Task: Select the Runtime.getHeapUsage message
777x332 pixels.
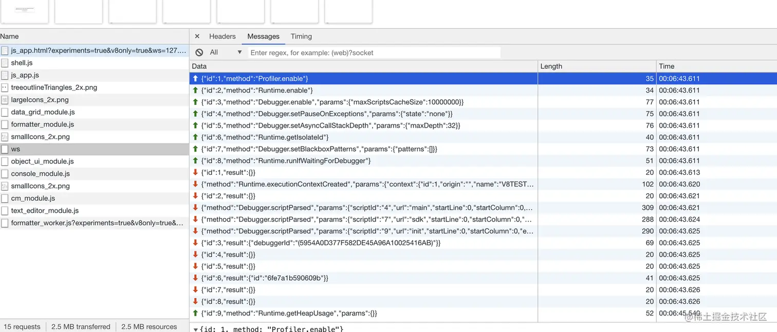Action: tap(483, 313)
